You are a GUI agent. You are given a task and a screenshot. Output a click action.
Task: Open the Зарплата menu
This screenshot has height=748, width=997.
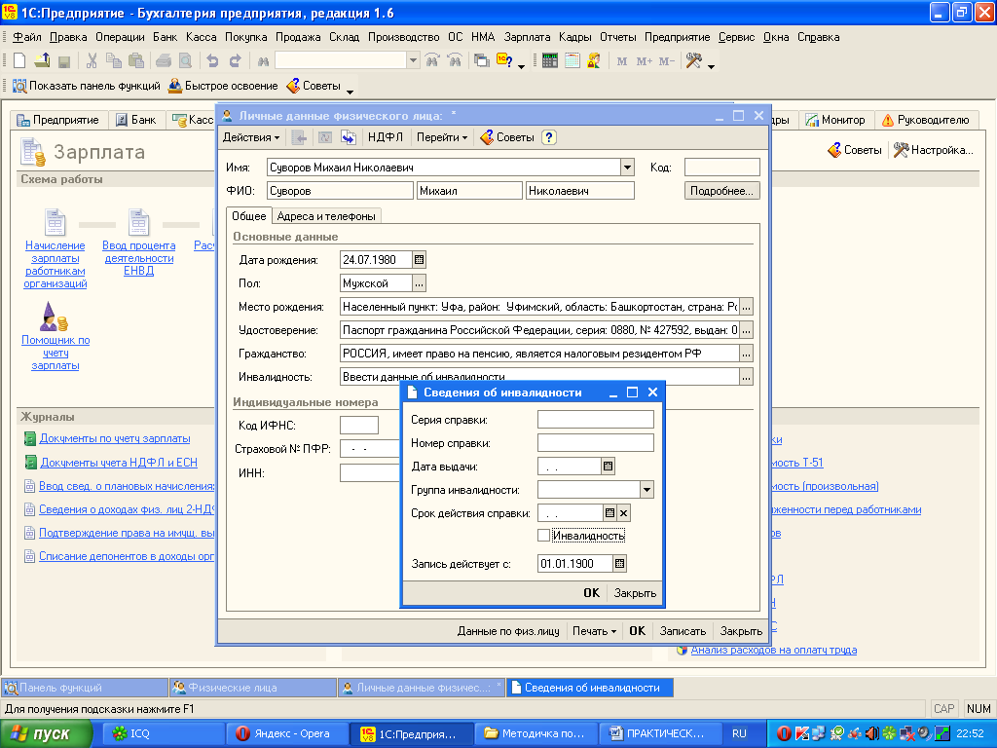tap(527, 37)
